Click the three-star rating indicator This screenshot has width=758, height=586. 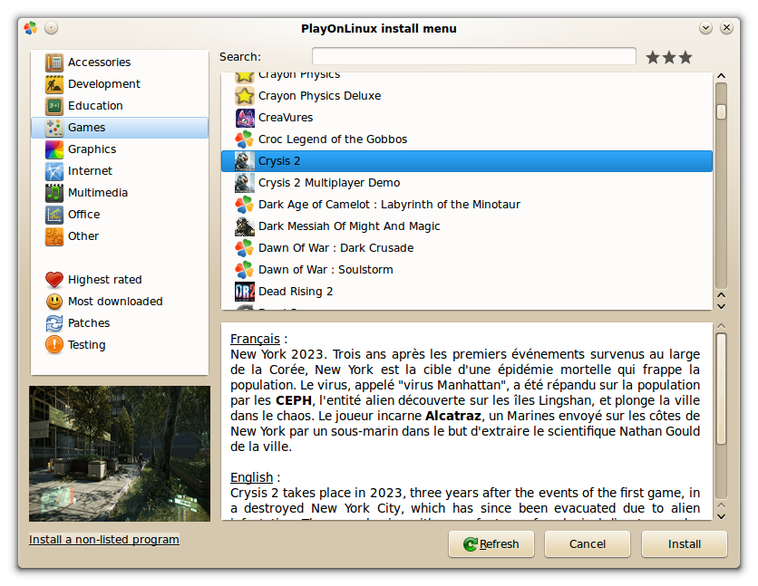pos(669,57)
